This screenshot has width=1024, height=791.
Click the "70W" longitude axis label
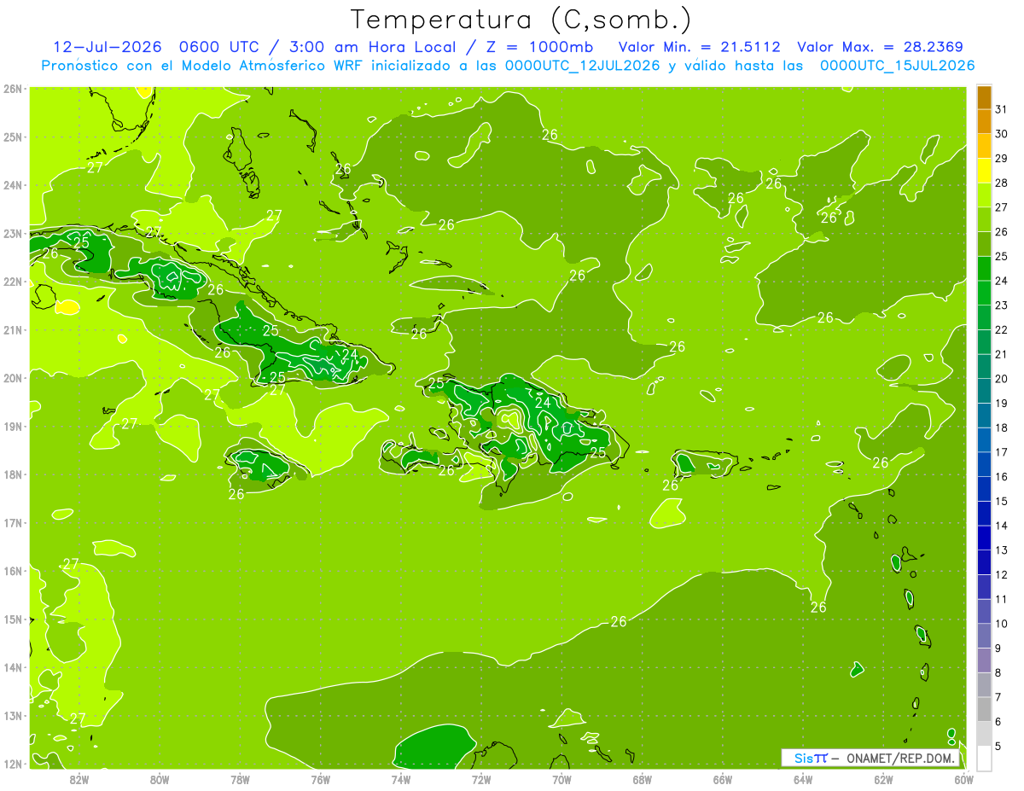tap(561, 779)
